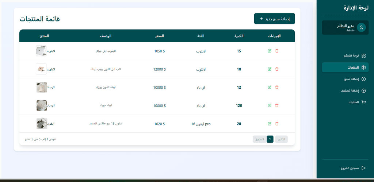Click the price 1050 $

[x=160, y=51]
